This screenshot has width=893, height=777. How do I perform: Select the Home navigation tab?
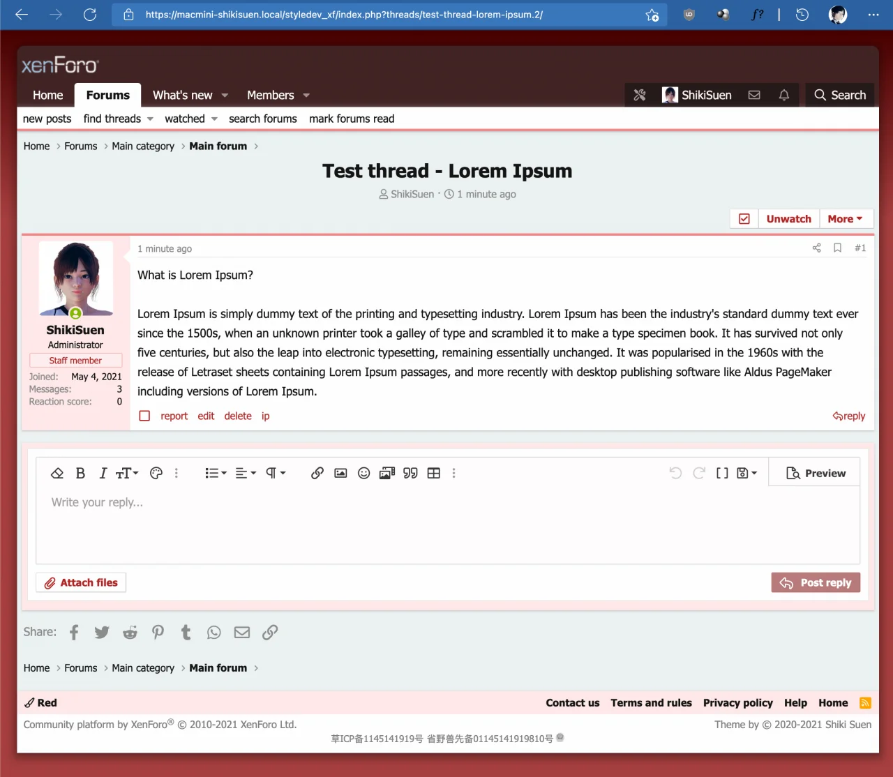click(x=47, y=96)
